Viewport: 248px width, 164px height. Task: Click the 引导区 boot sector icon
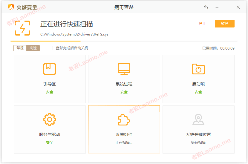pos(50,69)
